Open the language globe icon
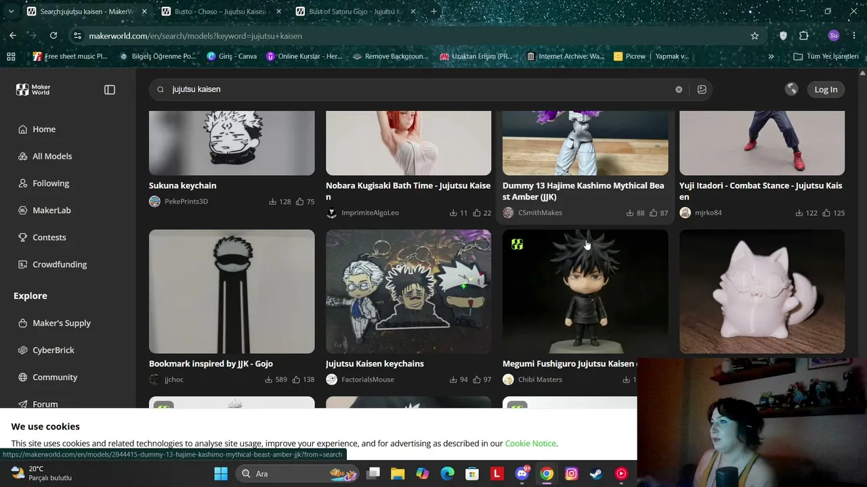 [791, 89]
